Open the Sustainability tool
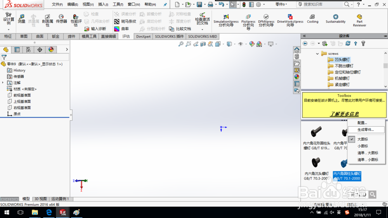The width and height of the screenshot is (388, 218). pyautogui.click(x=336, y=19)
